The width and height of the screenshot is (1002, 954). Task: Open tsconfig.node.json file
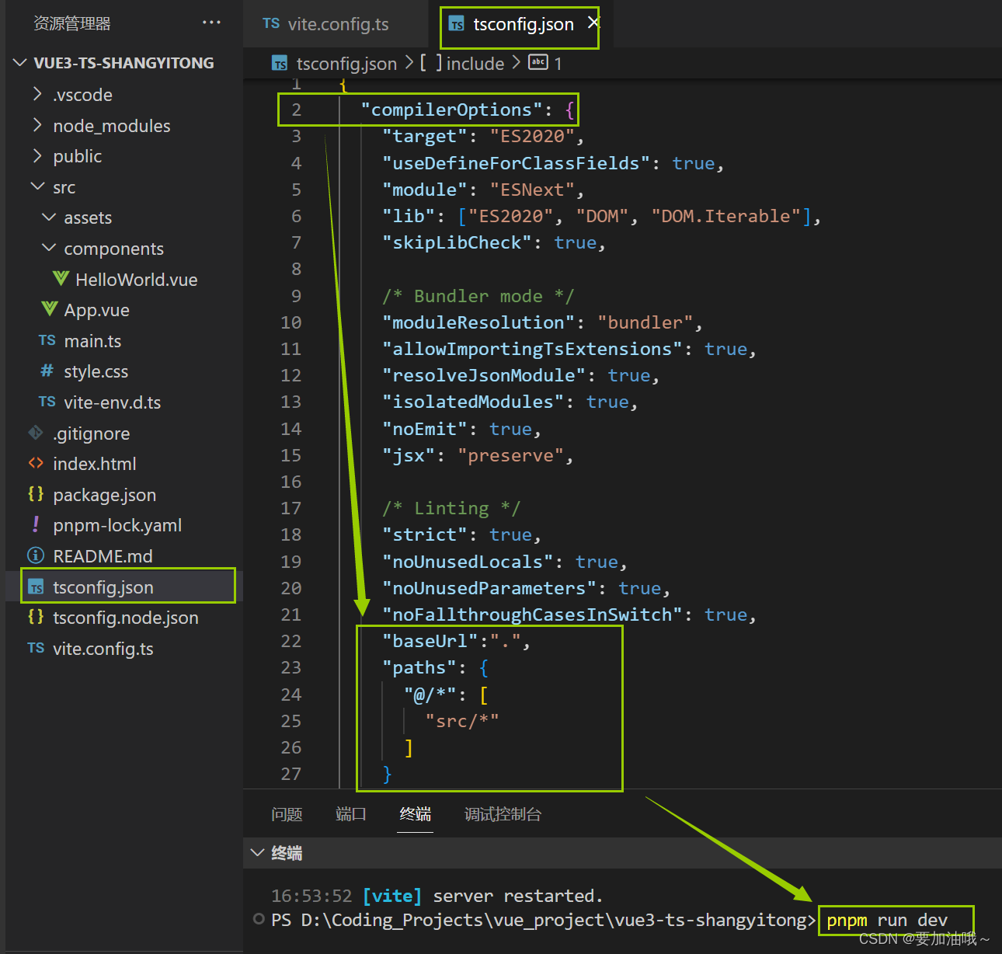coord(125,618)
